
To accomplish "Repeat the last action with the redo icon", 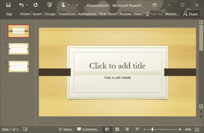I will [35, 5].
